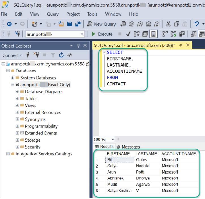
Task: Open the Window menu
Action: tap(113, 14)
